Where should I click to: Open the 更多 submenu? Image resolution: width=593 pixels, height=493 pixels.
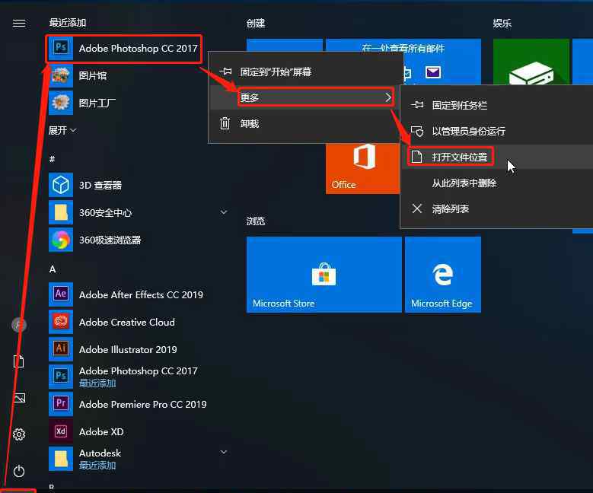click(x=315, y=97)
